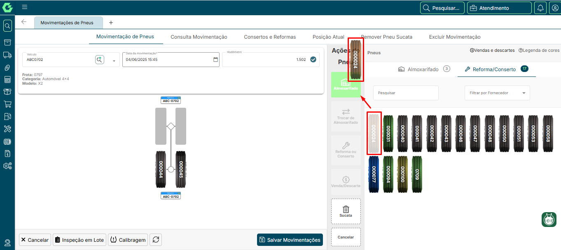Screen dimensions: 561x250
Task: Open the dollar document sidebar icon
Action: (7, 153)
